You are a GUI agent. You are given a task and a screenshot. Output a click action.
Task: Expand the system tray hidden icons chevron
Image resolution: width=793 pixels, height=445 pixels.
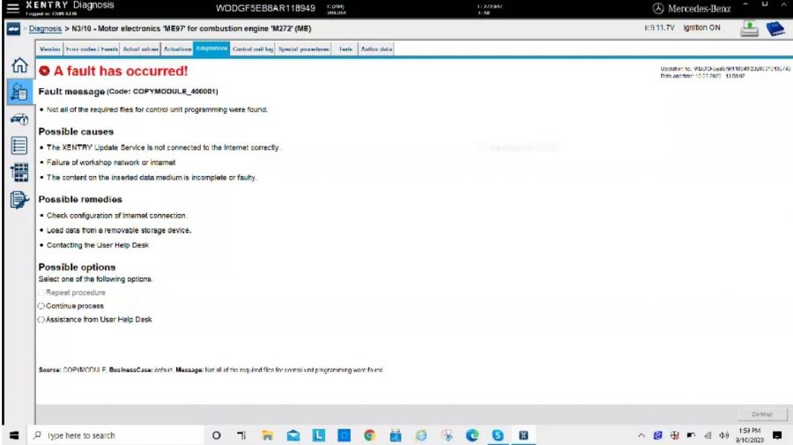tap(641, 435)
